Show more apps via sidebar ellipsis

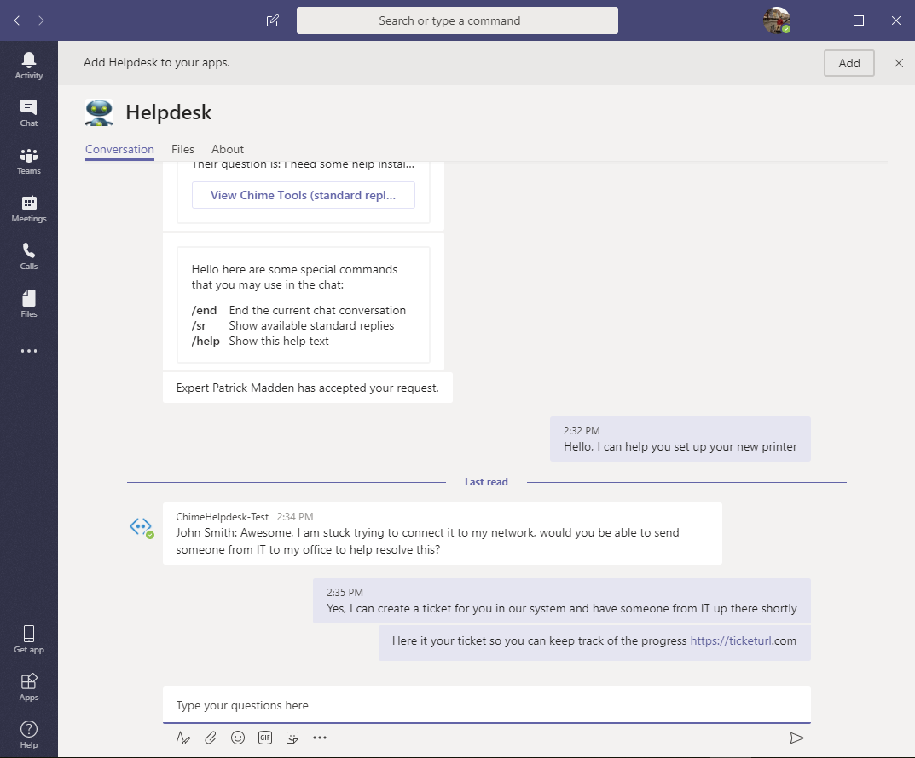pos(29,351)
